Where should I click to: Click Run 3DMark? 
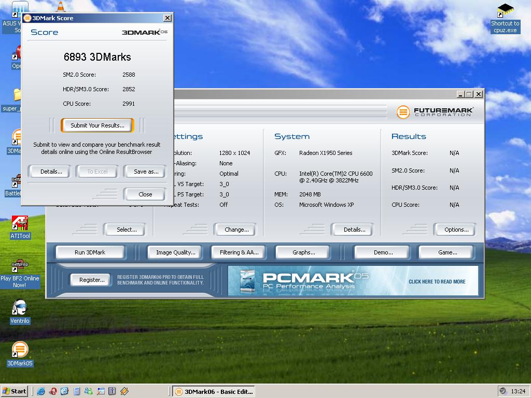tap(90, 252)
